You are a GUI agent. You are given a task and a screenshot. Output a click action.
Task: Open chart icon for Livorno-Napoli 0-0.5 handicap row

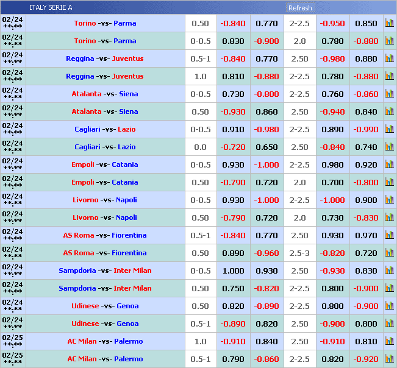tap(389, 200)
